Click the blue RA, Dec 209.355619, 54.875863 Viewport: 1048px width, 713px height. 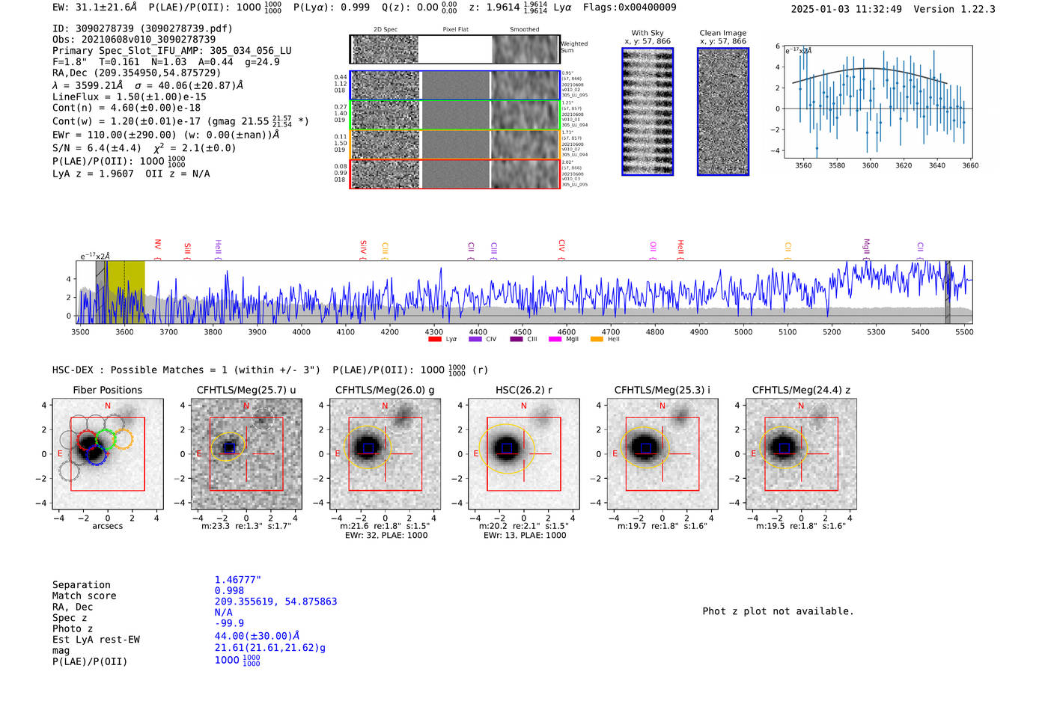pyautogui.click(x=275, y=602)
